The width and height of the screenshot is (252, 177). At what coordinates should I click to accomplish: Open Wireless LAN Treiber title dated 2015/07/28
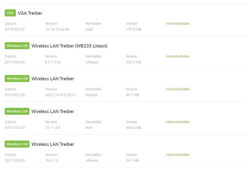[x=53, y=79]
